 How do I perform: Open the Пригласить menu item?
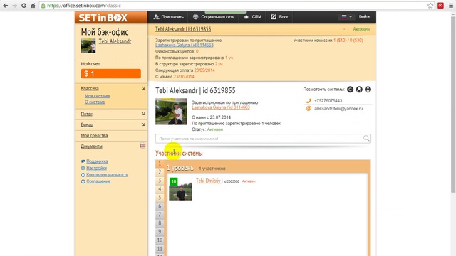(168, 17)
